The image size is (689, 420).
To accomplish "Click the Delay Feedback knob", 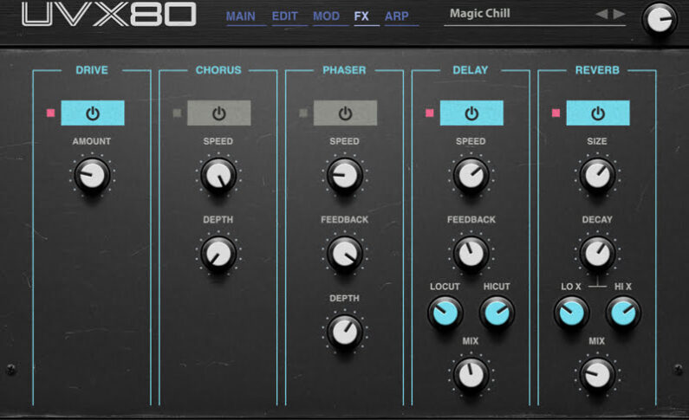I will tap(471, 254).
